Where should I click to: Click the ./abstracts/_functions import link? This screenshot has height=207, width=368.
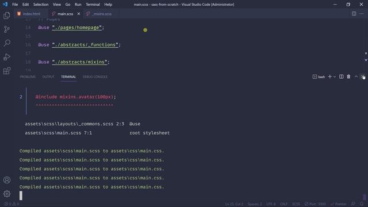click(85, 45)
